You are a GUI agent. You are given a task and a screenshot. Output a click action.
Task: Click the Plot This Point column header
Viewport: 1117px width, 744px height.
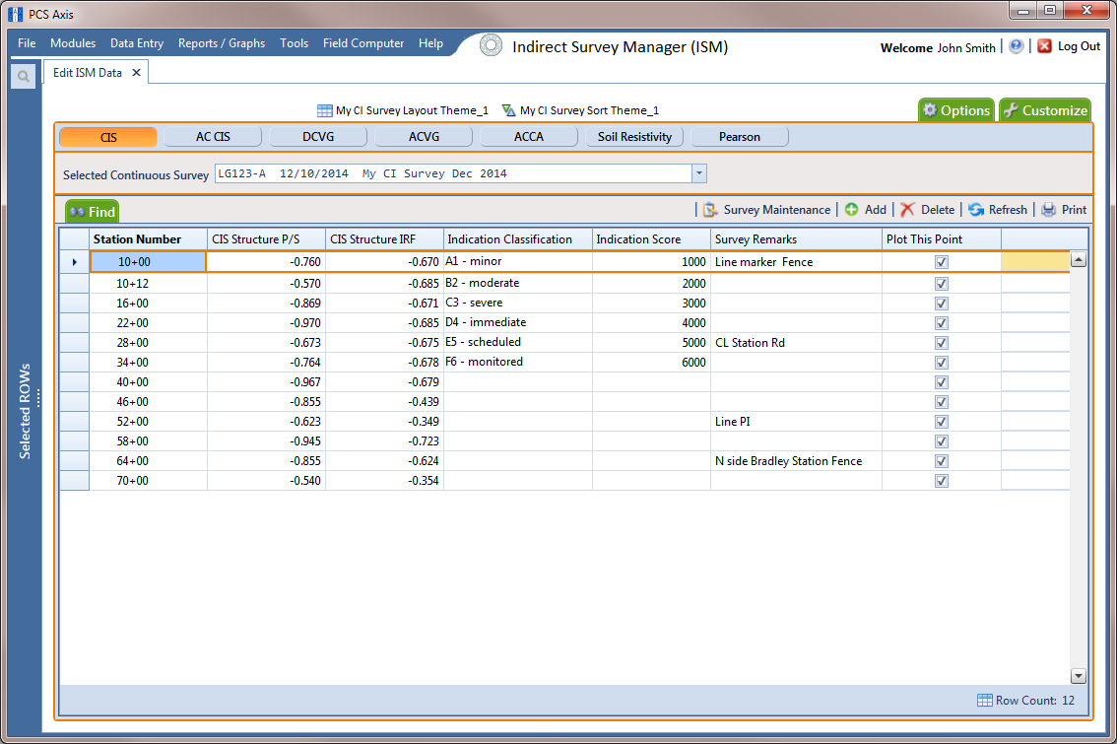tap(942, 239)
